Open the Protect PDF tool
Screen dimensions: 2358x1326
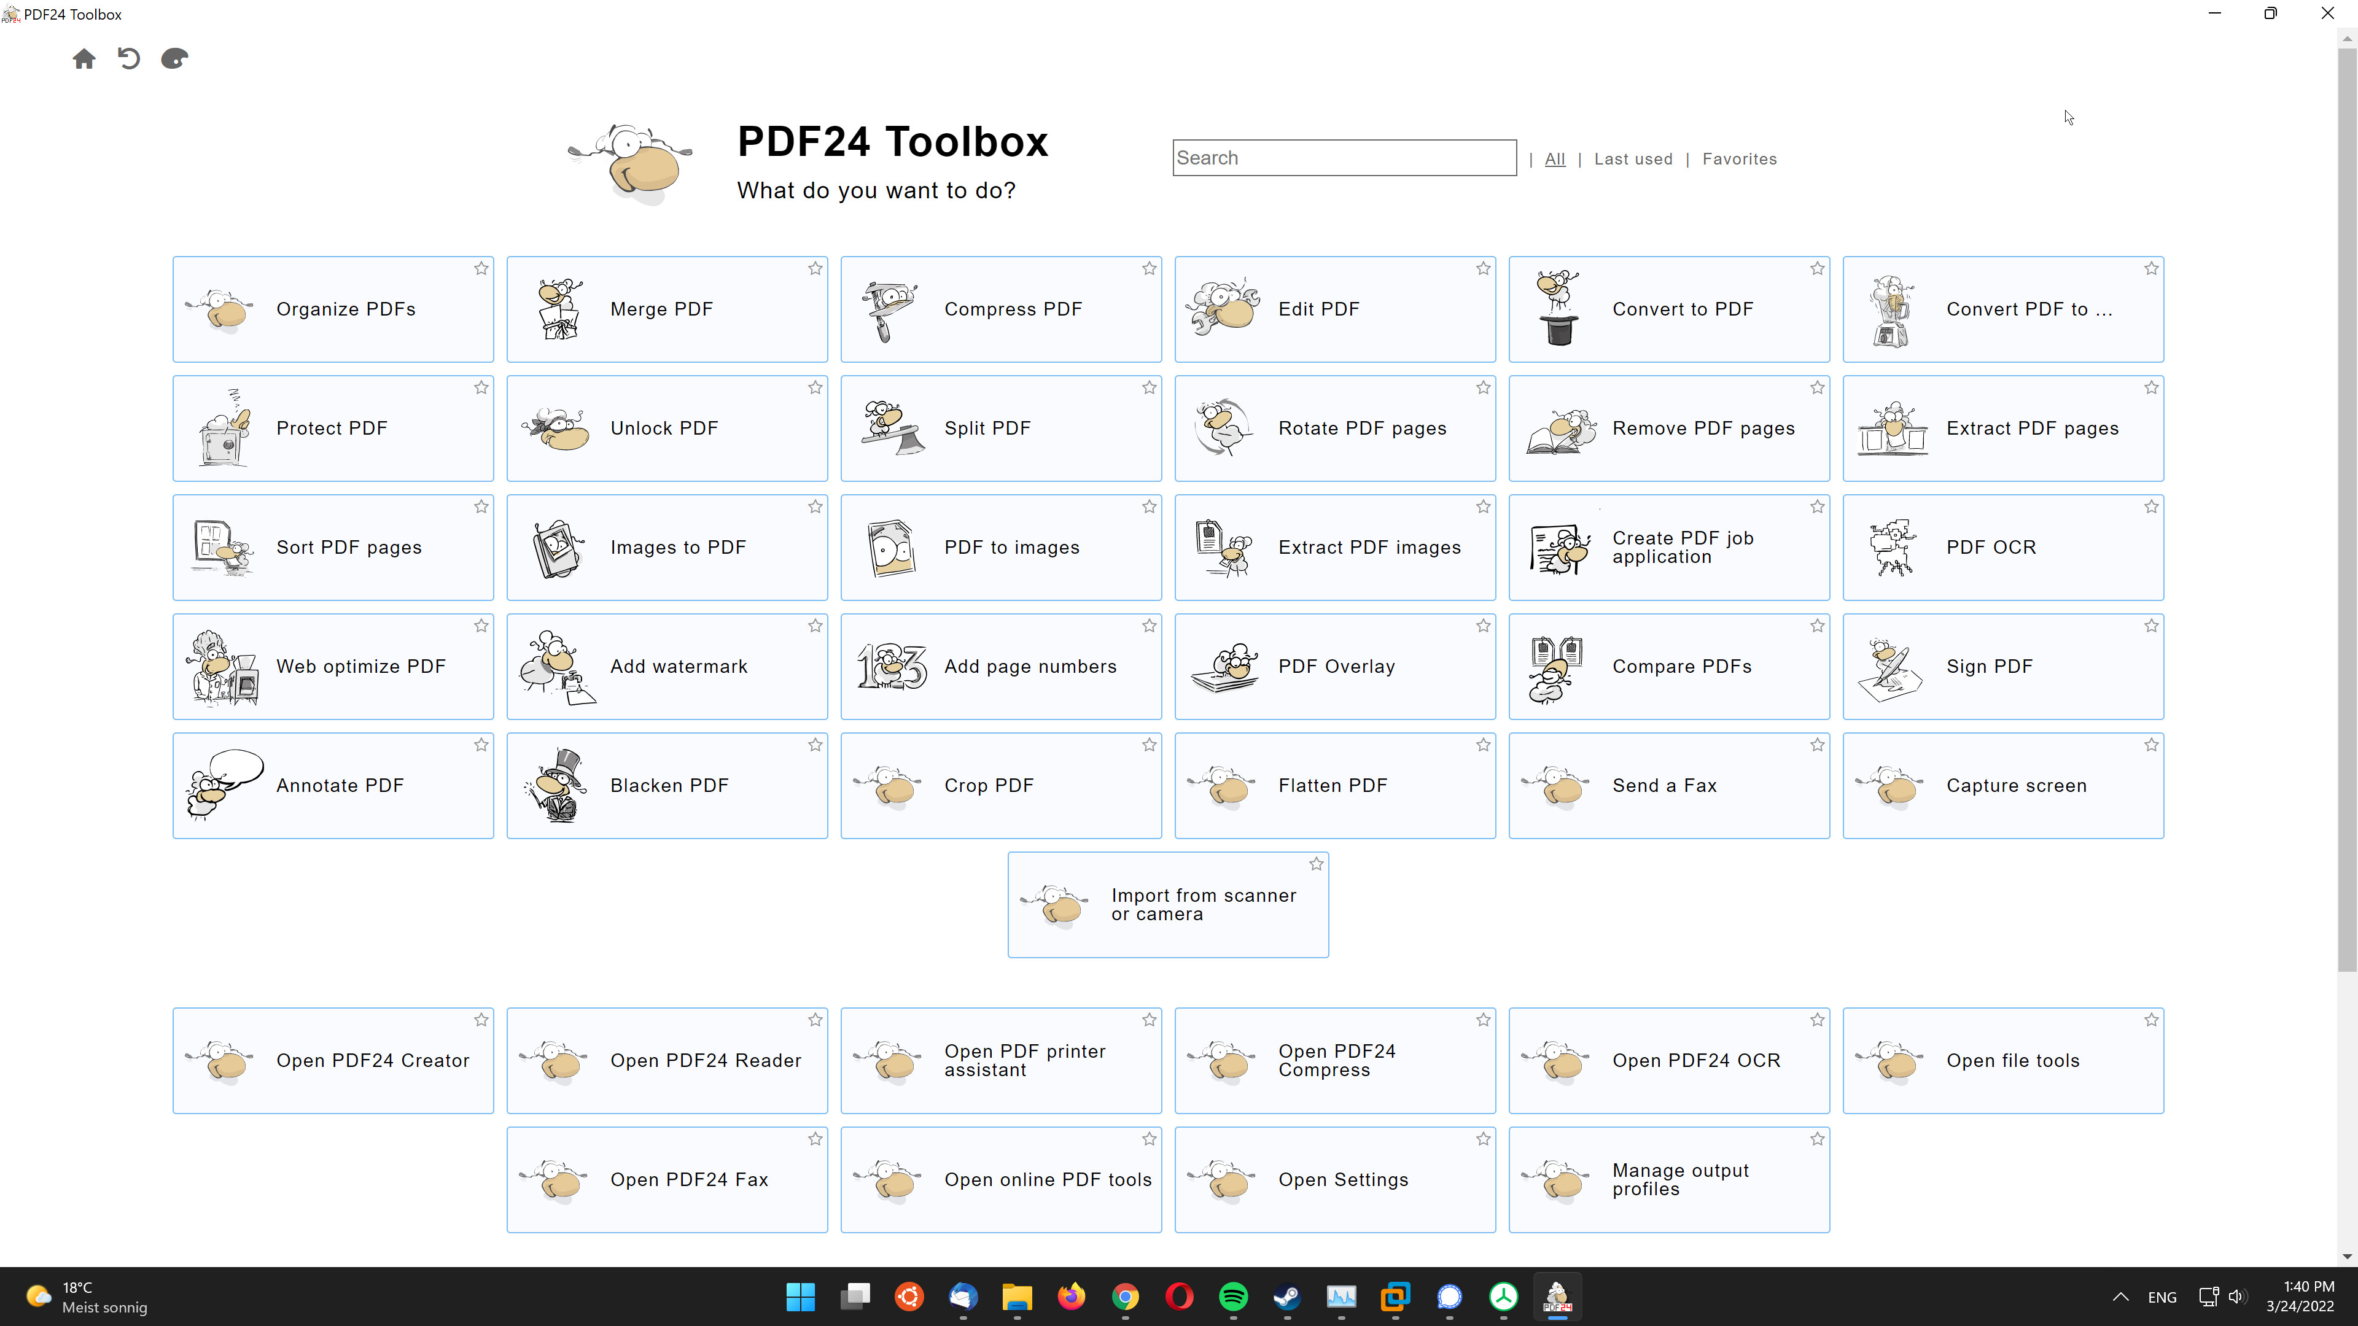click(x=333, y=428)
